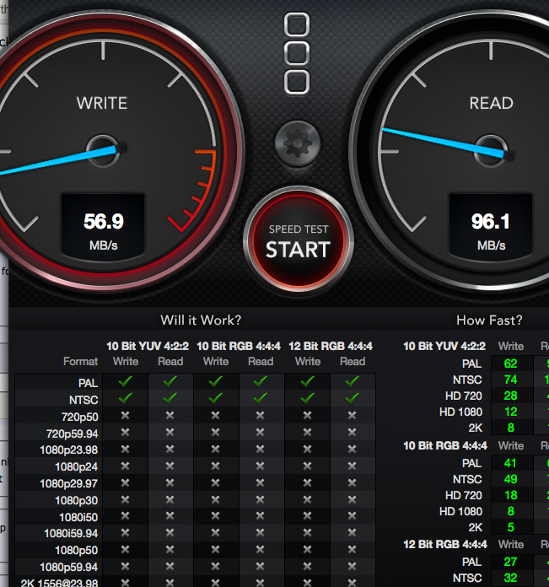The width and height of the screenshot is (549, 587).
Task: Click 720p59.94 10 Bit YUV Read cross
Action: [x=170, y=432]
